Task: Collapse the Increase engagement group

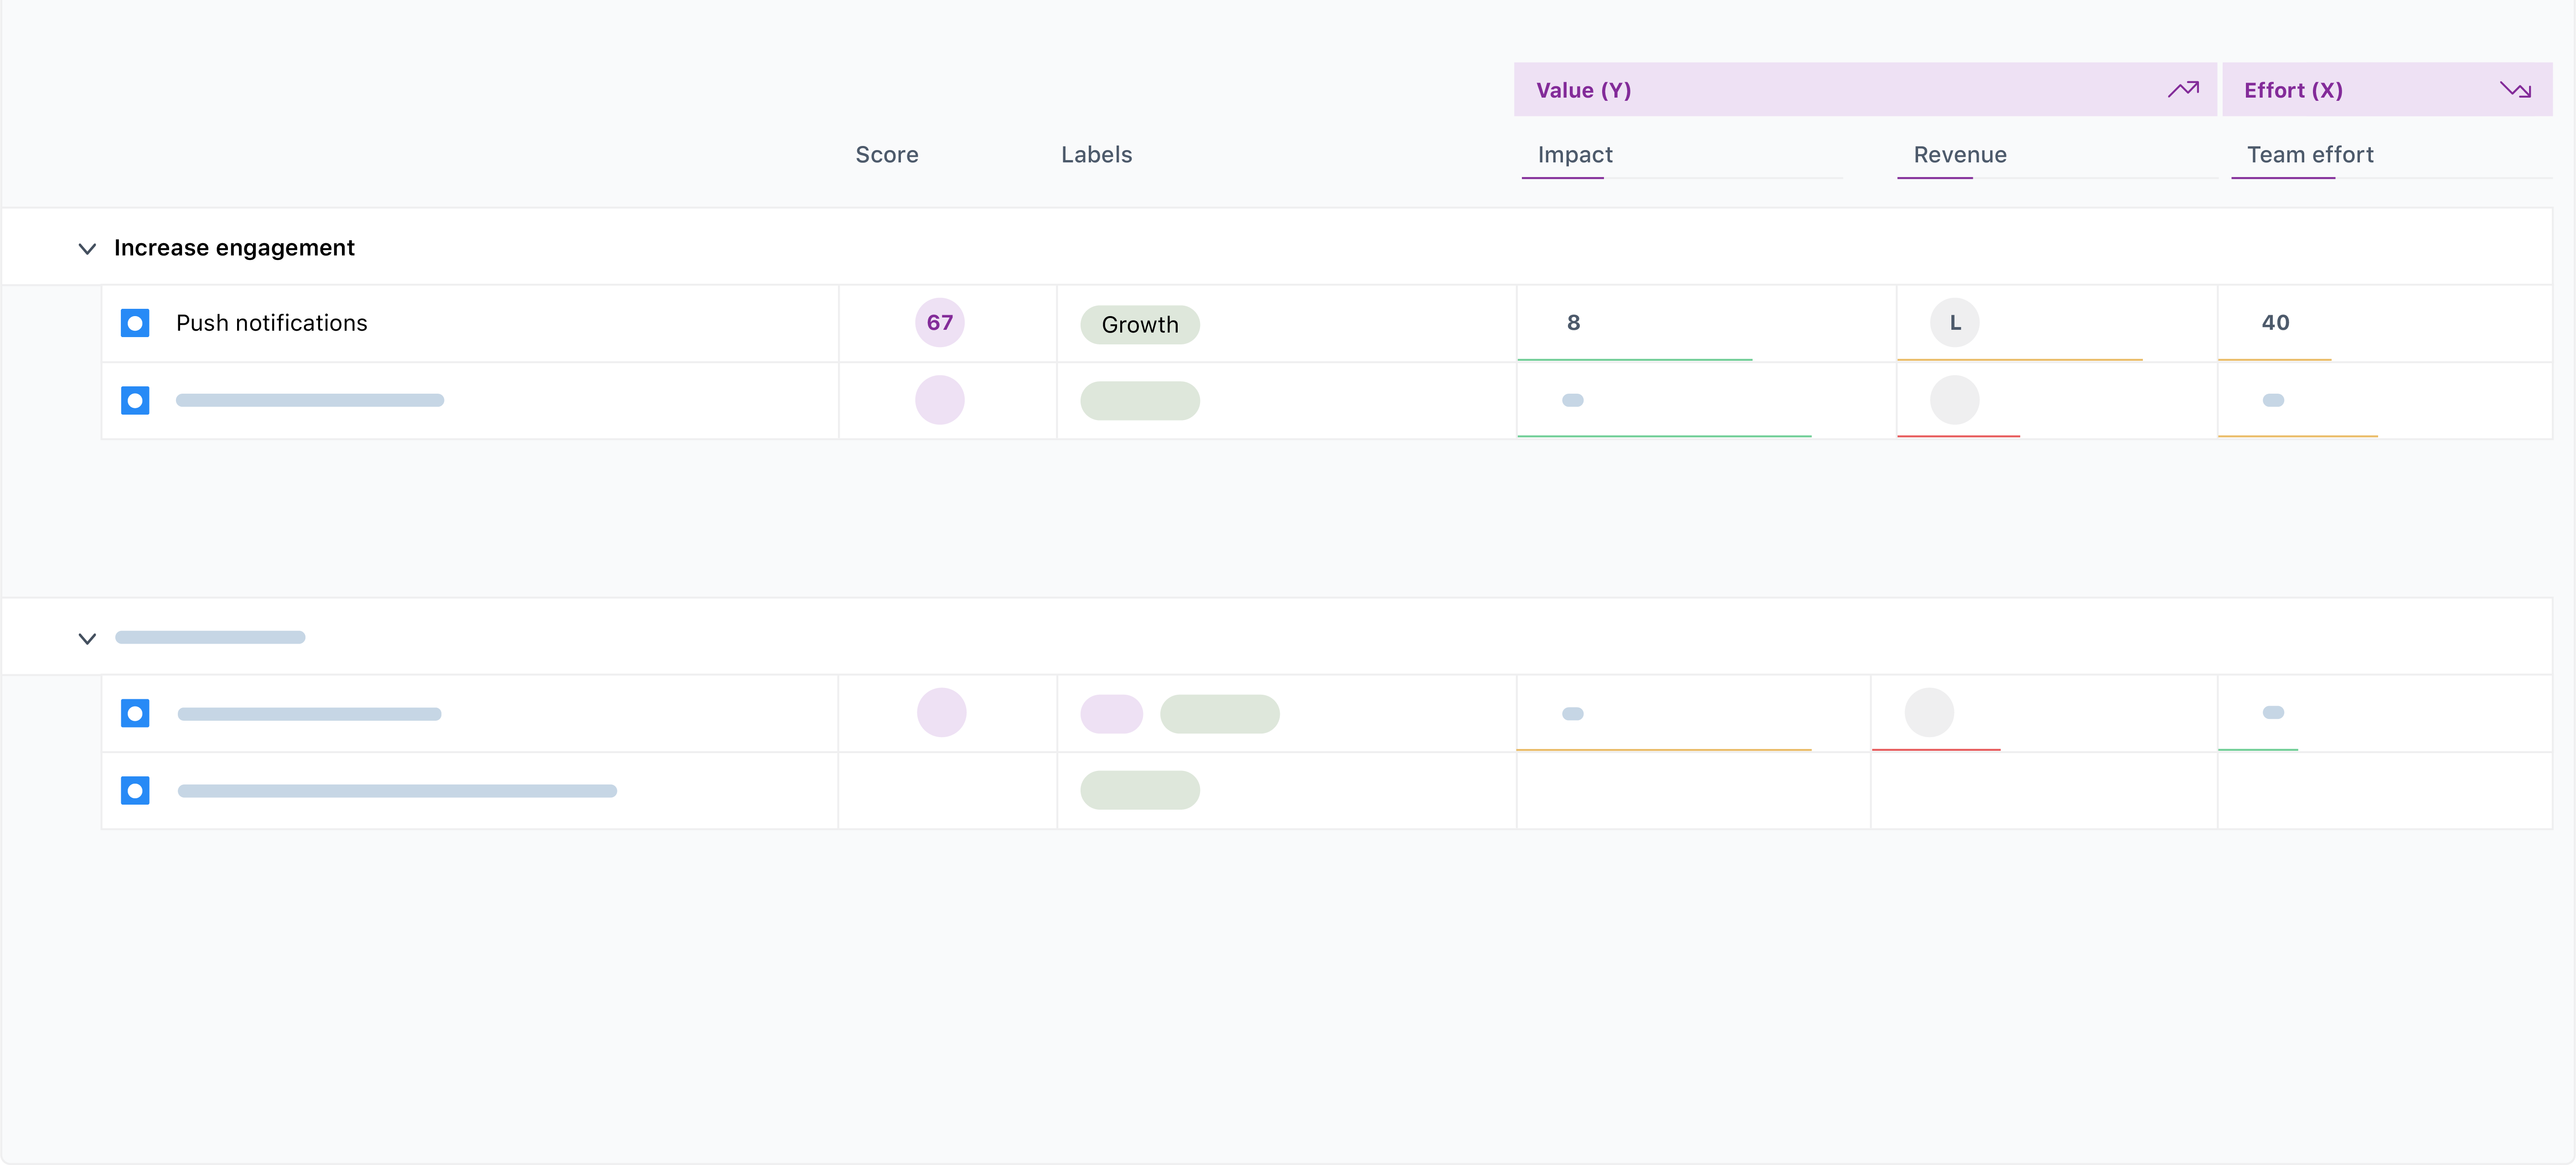Action: tap(87, 248)
